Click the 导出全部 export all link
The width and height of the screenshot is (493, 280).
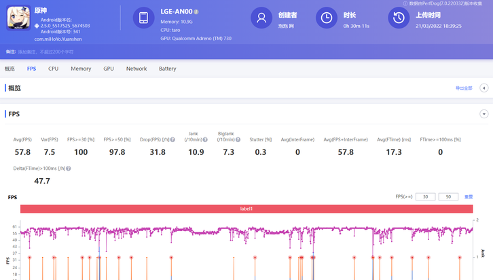click(463, 88)
